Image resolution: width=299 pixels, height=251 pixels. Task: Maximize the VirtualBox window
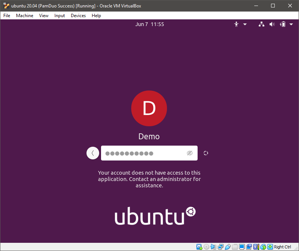tap(273, 6)
